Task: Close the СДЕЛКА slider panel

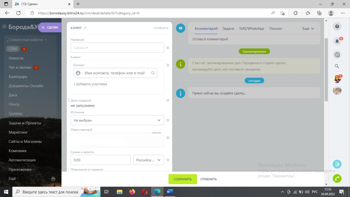Action: point(43,27)
